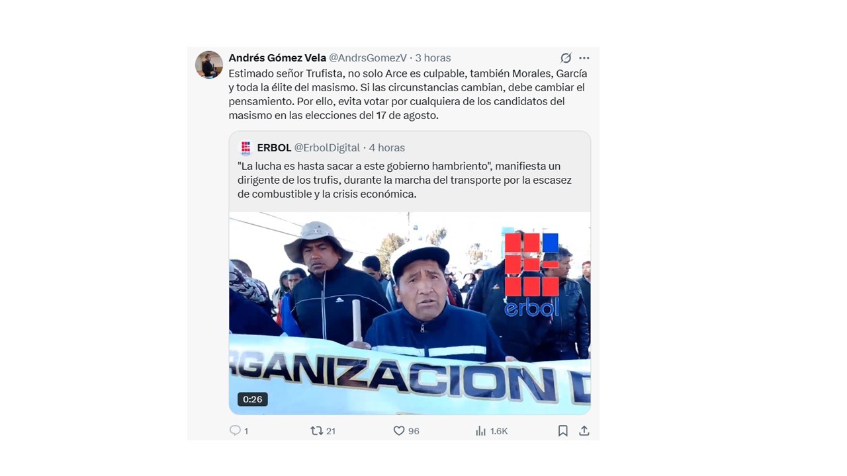Play the embedded ERBOL march video
Screen dimensions: 847x476
pos(410,313)
